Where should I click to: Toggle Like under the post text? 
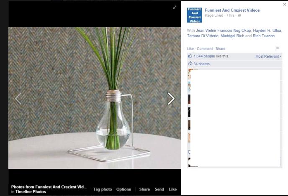pos(190,48)
